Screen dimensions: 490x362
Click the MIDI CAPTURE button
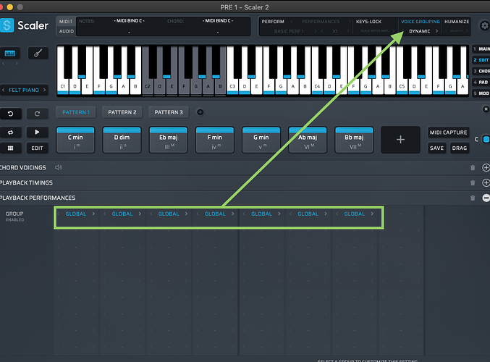pyautogui.click(x=449, y=132)
